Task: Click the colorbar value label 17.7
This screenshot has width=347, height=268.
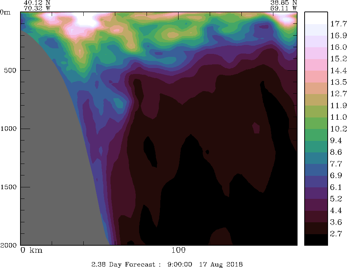Action: pos(338,24)
